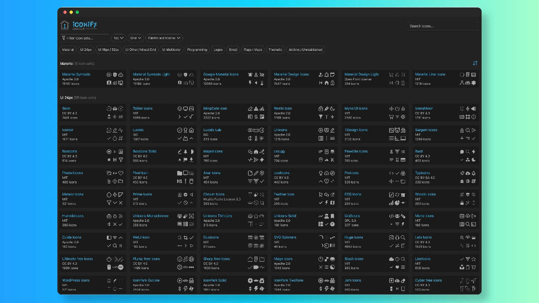Click the bookmark icon in Unicons Solid card

pos(332,216)
